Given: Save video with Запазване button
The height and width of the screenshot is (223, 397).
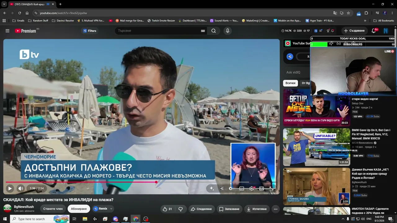Looking at the screenshot, I should [x=229, y=209].
